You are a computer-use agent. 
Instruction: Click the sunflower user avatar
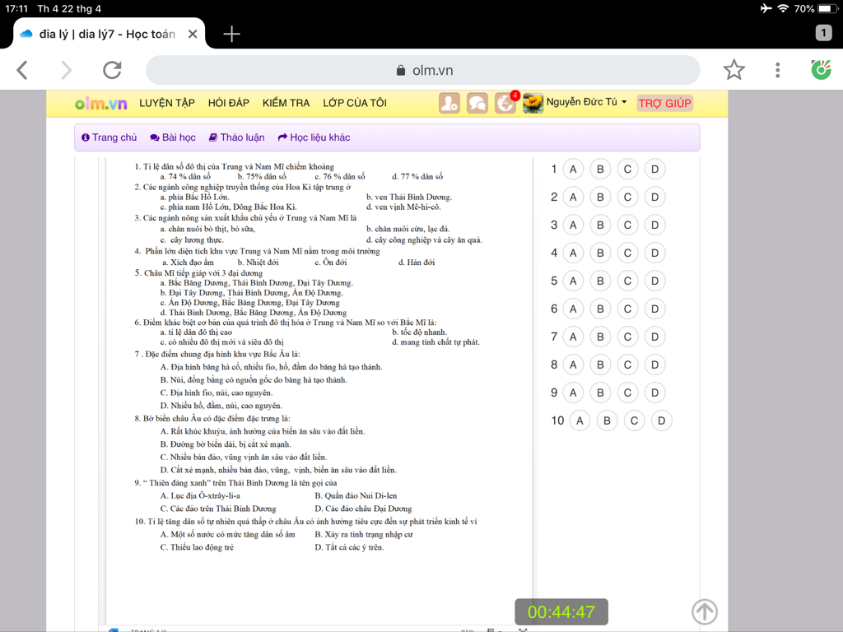click(x=533, y=103)
